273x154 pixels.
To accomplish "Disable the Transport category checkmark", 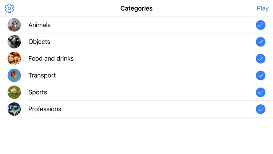I will point(260,75).
